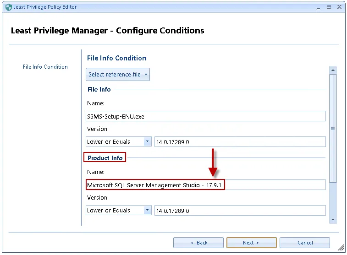Go back with the Back button
The width and height of the screenshot is (347, 255).
pos(198,243)
